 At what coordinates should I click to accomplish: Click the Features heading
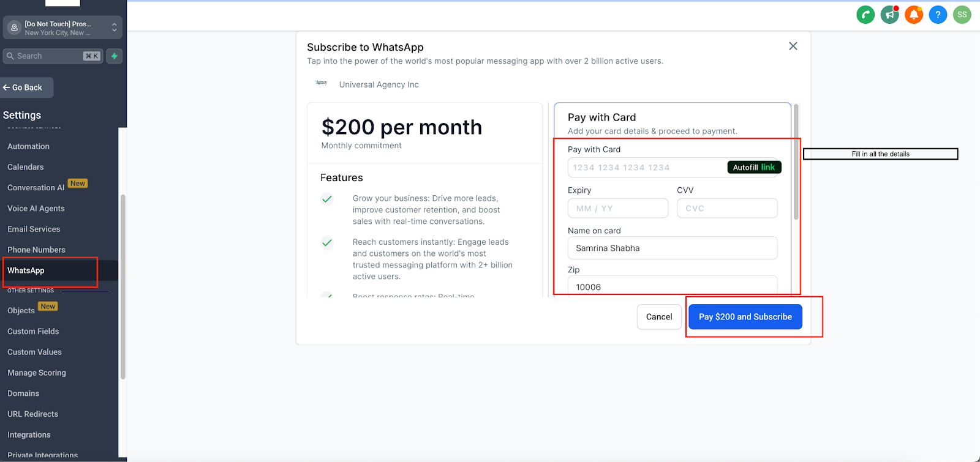pos(342,177)
